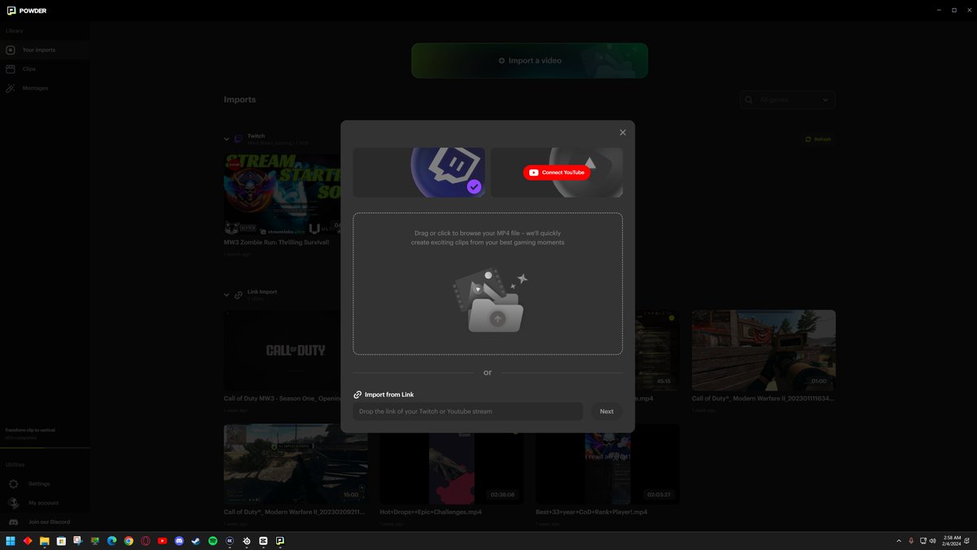This screenshot has height=550, width=977.
Task: Launch Google Chrome from the taskbar
Action: pyautogui.click(x=129, y=540)
